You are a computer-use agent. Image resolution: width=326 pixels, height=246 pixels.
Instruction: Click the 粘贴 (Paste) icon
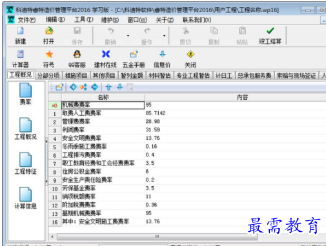242,31
